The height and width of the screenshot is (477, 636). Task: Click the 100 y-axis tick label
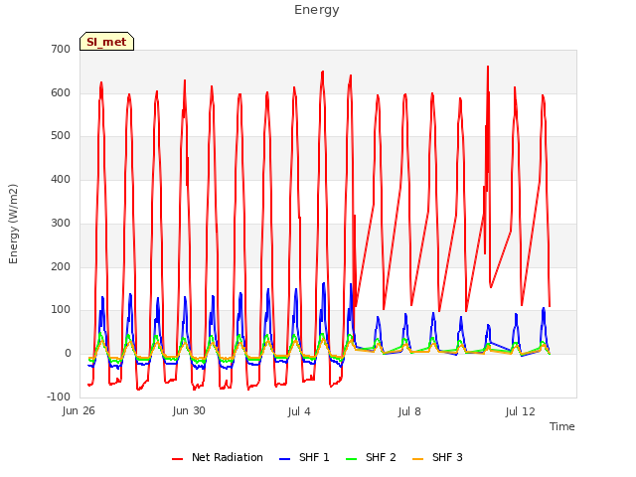(61, 310)
